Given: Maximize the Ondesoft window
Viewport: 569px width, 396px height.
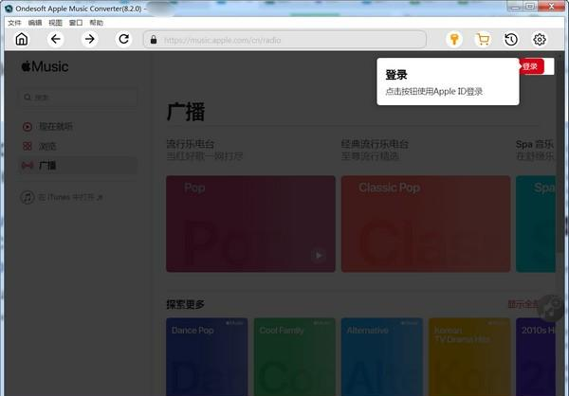Looking at the screenshot, I should click(x=530, y=6).
